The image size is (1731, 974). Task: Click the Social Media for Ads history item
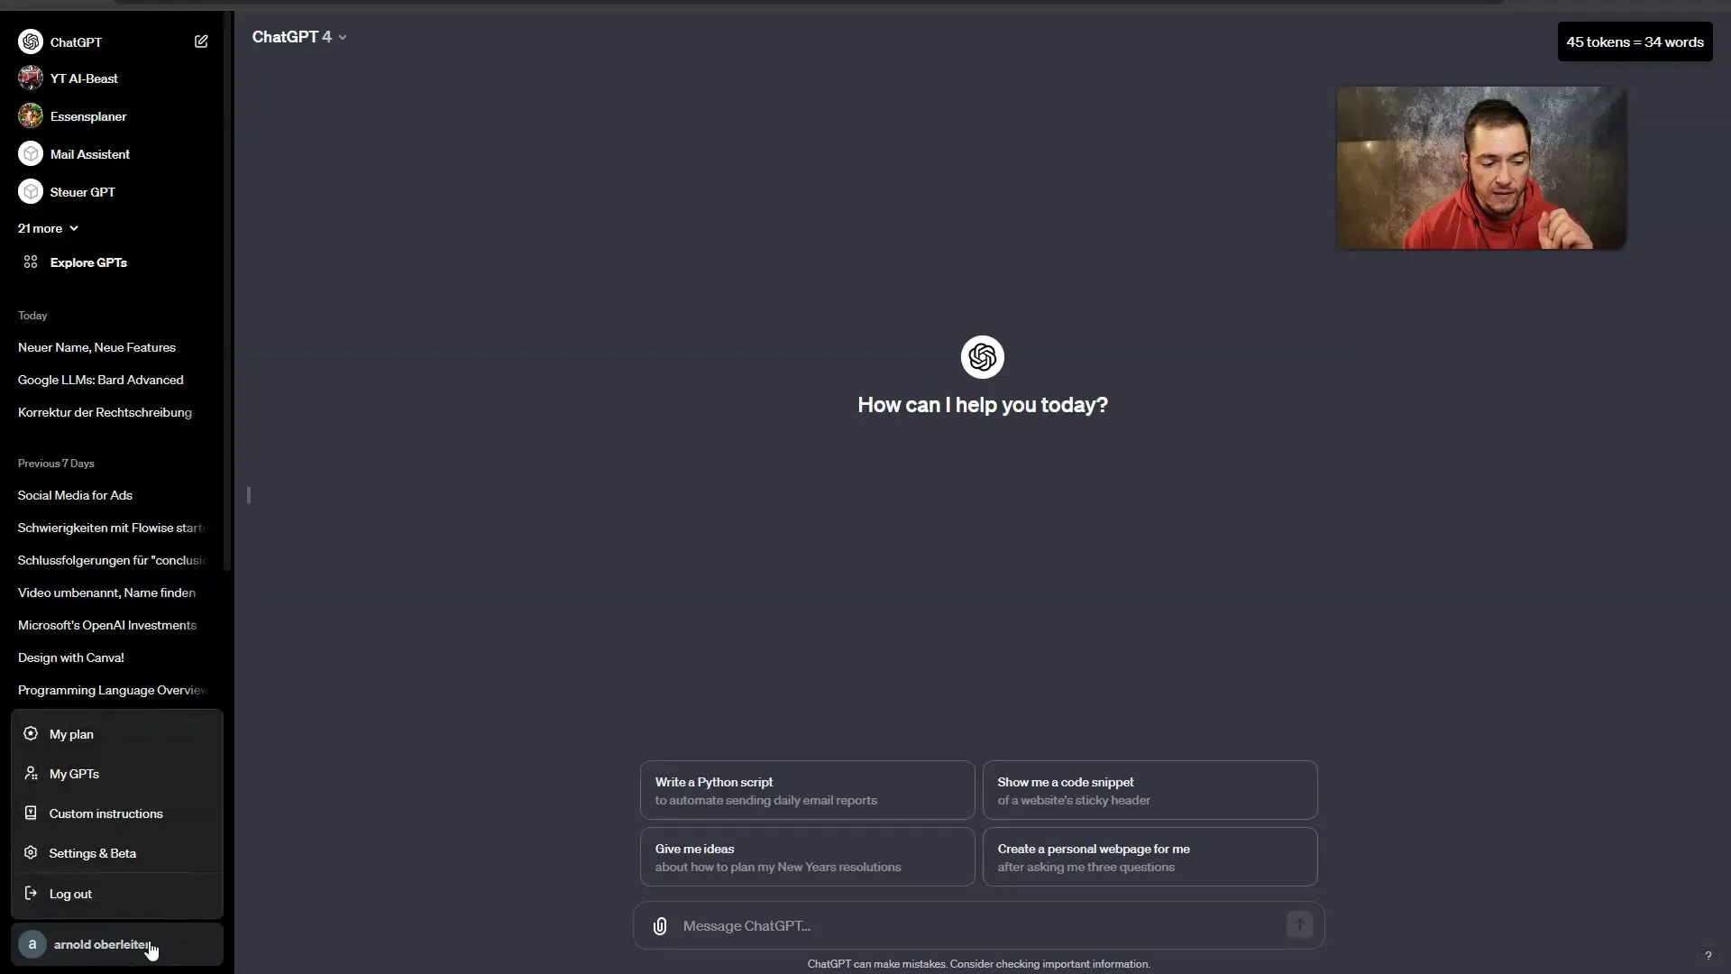[x=75, y=495]
